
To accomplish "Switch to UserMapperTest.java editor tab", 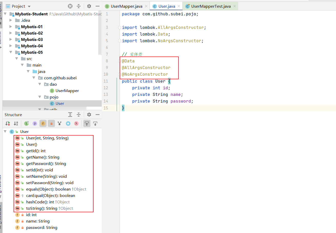I will point(211,6).
